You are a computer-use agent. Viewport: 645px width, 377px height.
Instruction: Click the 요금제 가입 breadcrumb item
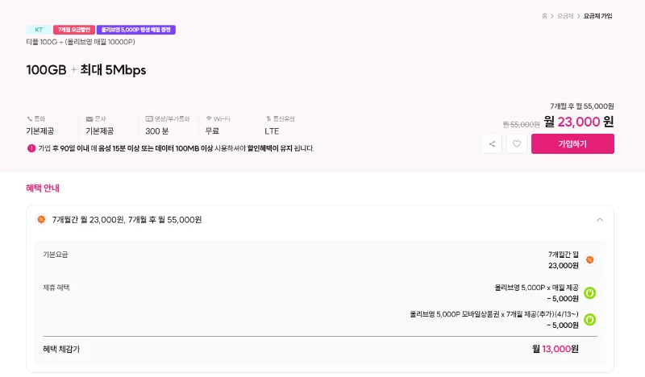point(597,16)
